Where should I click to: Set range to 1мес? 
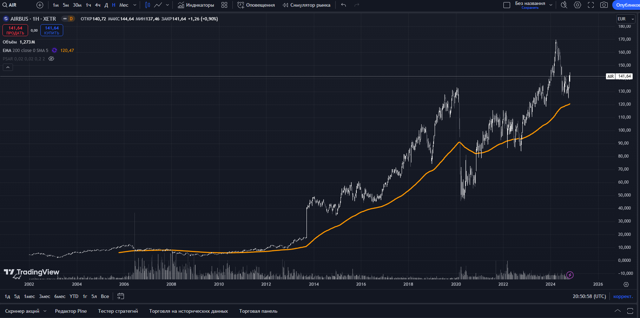(29, 297)
